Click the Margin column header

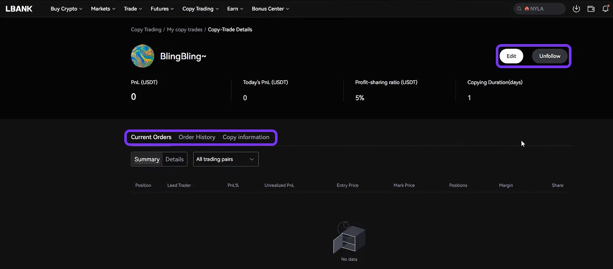coord(506,185)
